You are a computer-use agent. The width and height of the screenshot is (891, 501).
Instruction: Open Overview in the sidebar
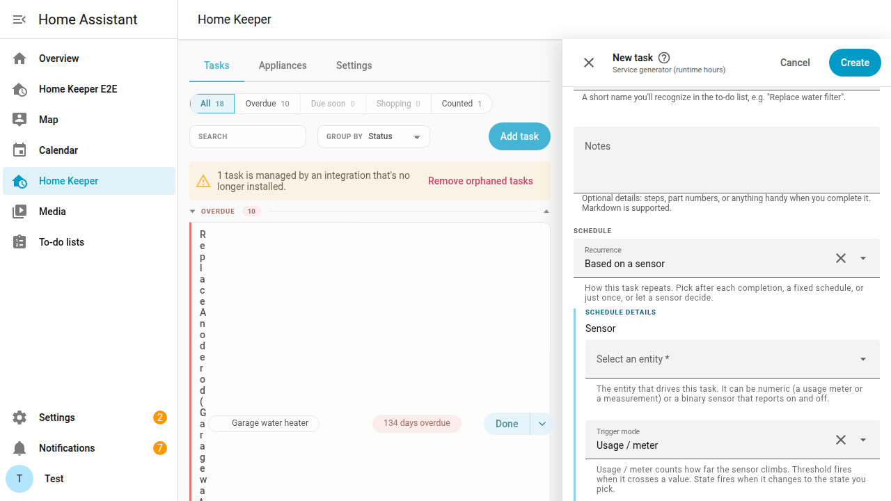pos(89,58)
